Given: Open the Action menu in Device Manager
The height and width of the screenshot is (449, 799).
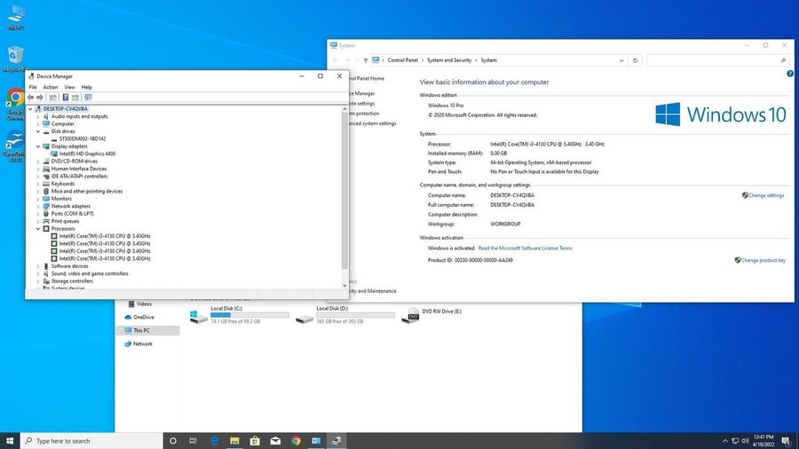Looking at the screenshot, I should (x=51, y=87).
